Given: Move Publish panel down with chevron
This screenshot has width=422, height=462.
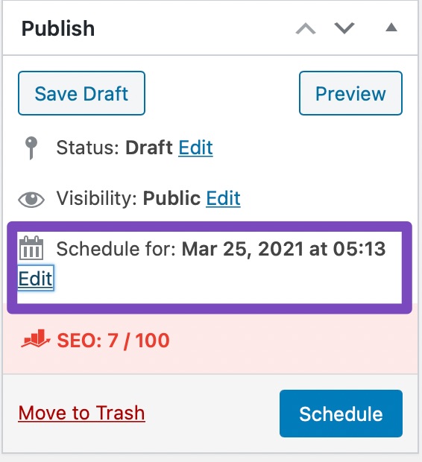Looking at the screenshot, I should 344,28.
